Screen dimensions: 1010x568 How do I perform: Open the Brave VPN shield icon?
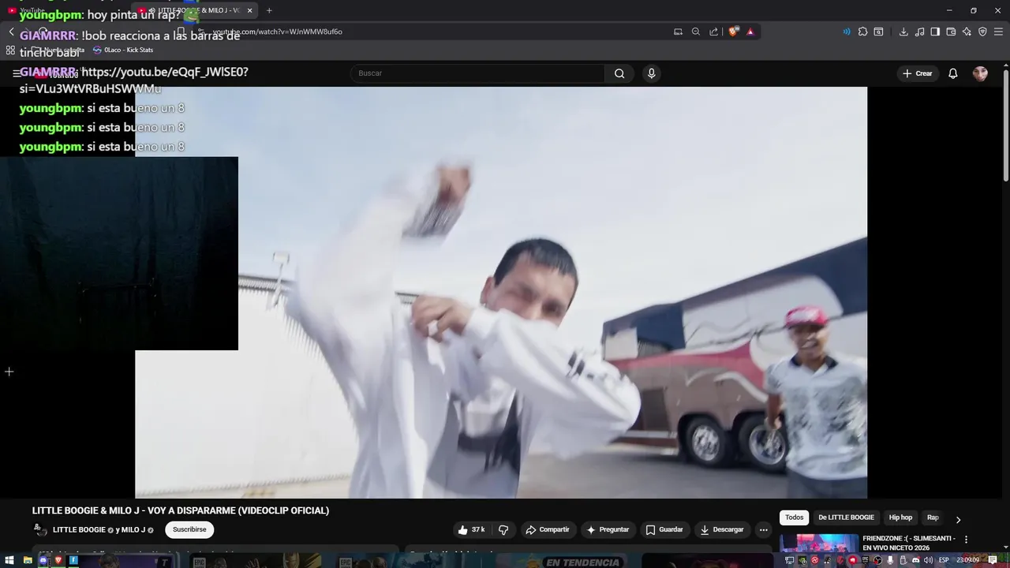[982, 32]
